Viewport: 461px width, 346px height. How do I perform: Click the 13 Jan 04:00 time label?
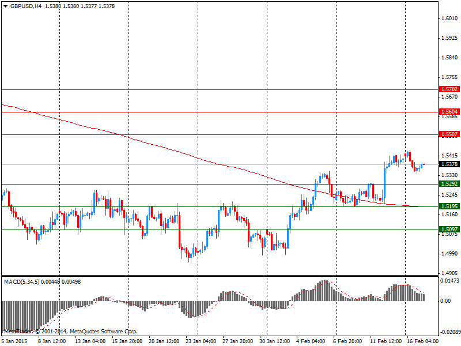click(90, 341)
